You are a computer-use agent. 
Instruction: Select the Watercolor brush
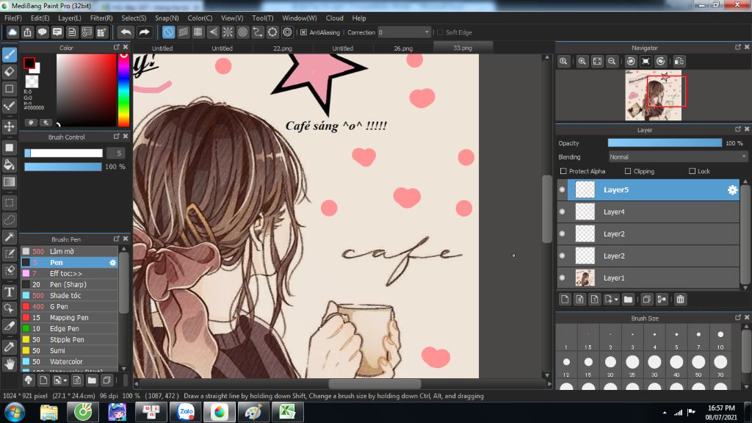point(70,361)
